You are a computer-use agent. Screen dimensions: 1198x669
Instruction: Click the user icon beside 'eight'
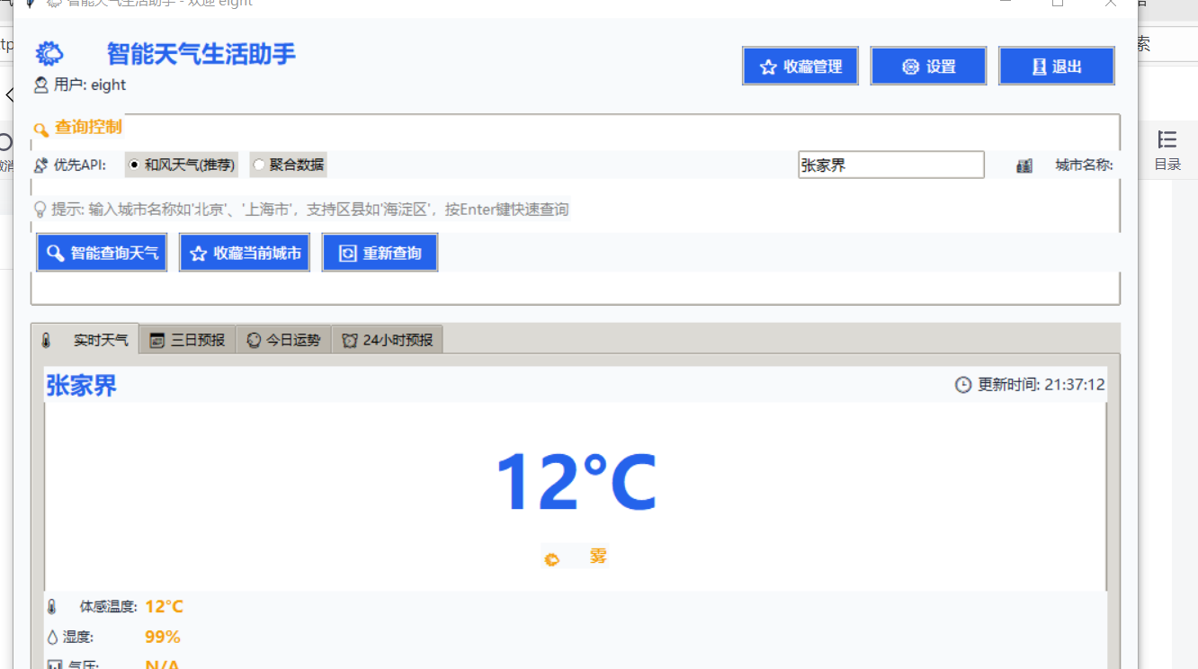point(39,85)
